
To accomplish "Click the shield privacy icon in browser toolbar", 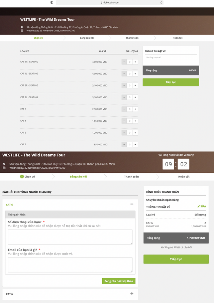I will click(x=52, y=2).
